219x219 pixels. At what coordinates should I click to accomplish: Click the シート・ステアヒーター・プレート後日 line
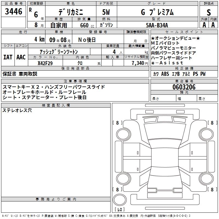point(45,97)
